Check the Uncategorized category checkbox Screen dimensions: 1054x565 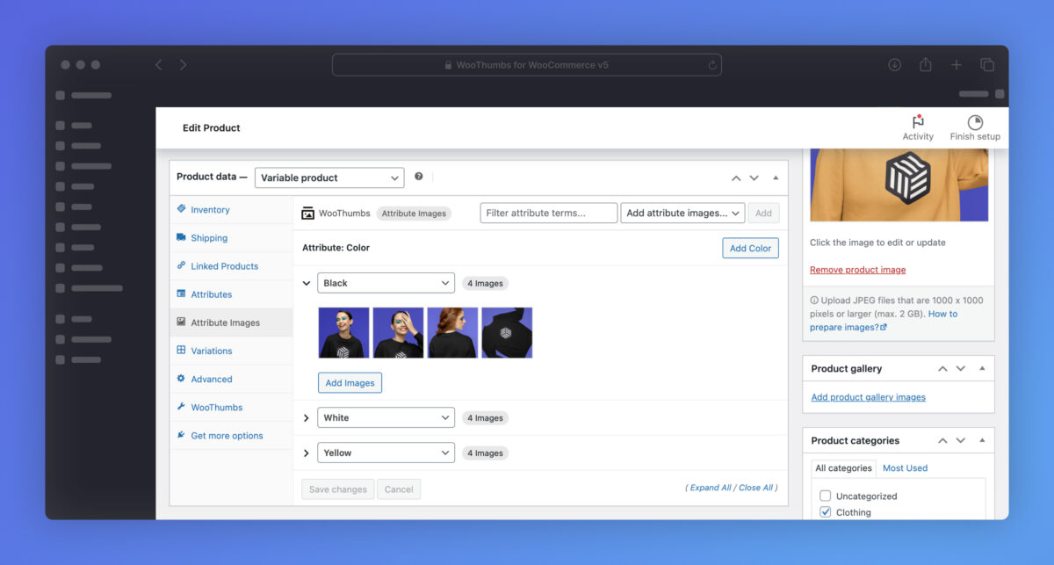(825, 496)
